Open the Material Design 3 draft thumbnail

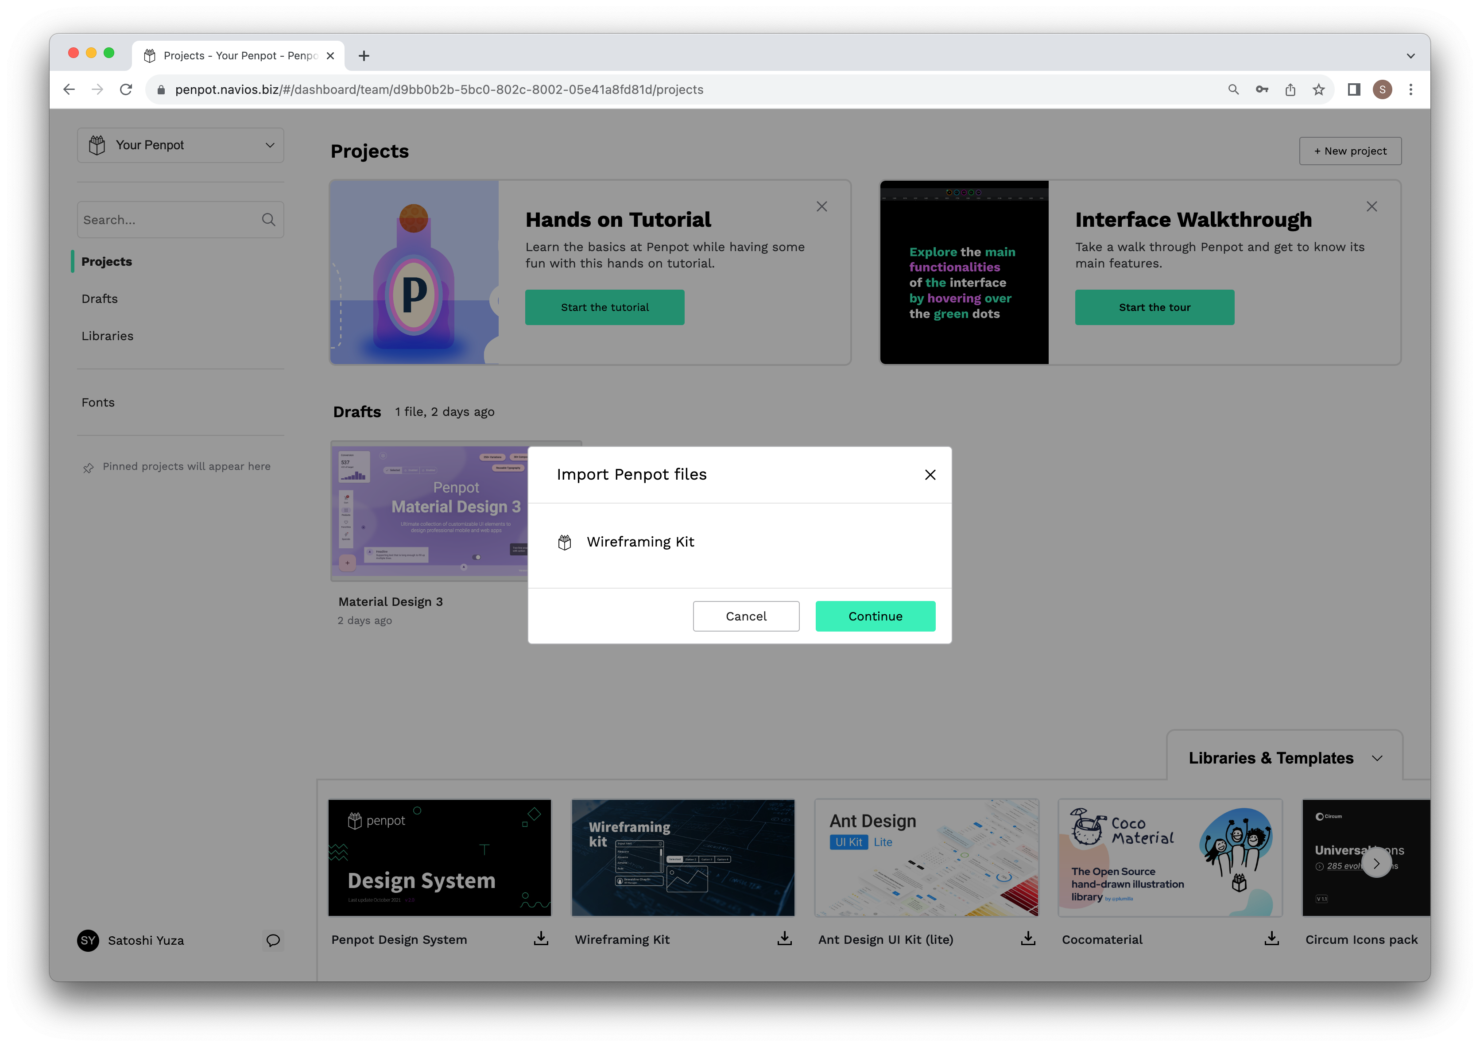pos(429,511)
